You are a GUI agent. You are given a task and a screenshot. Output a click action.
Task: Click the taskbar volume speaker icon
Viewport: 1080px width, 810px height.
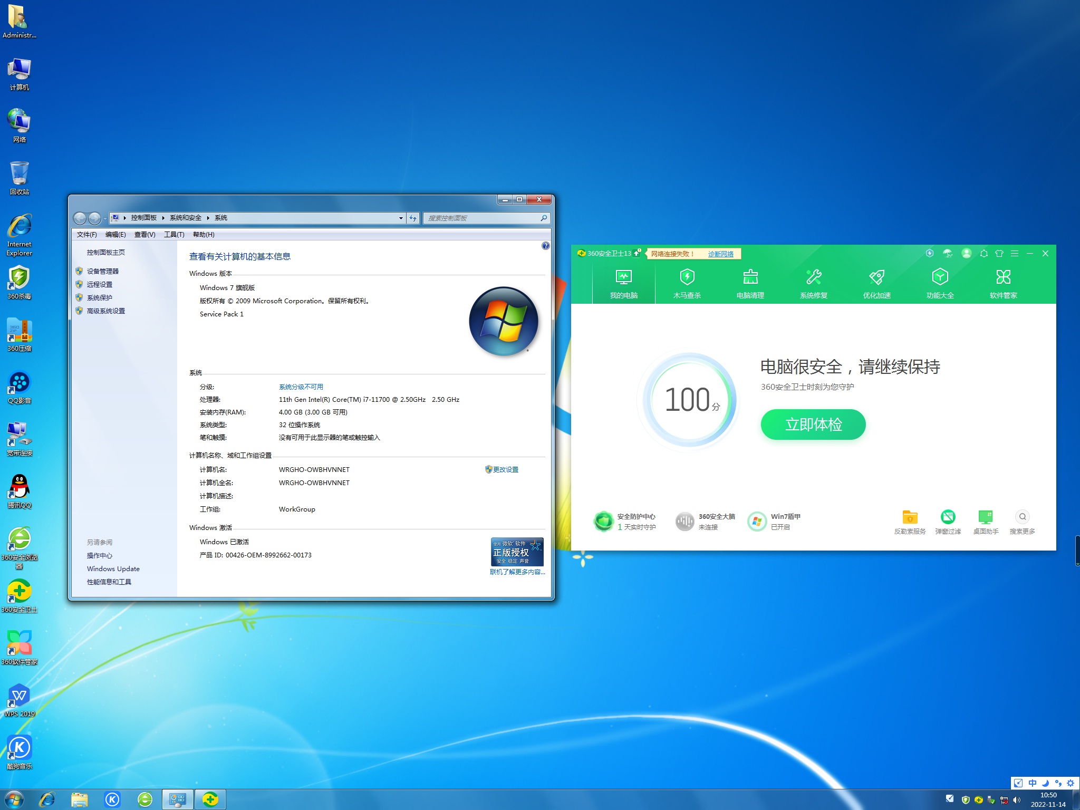(1017, 800)
